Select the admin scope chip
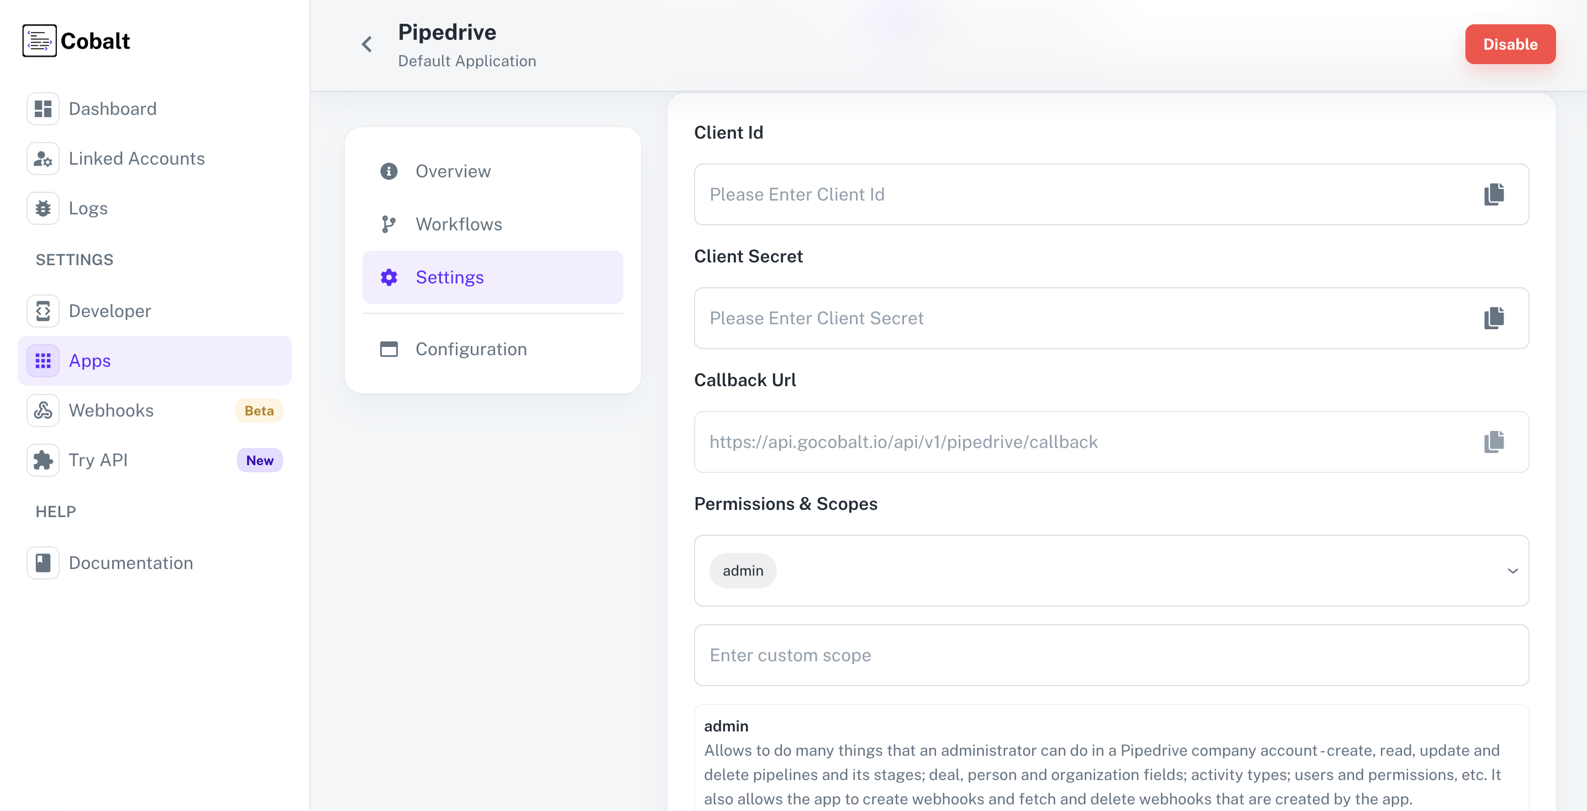 click(x=742, y=571)
